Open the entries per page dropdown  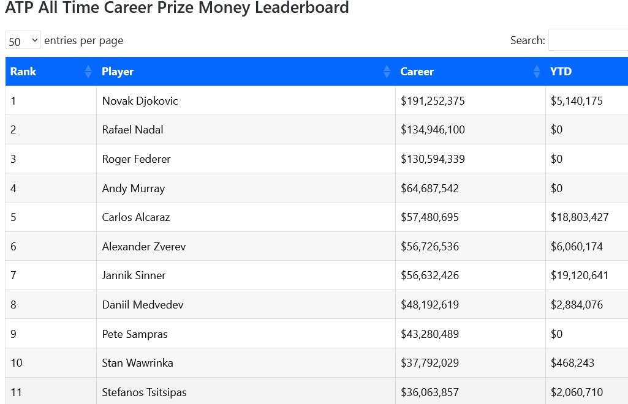tap(23, 41)
